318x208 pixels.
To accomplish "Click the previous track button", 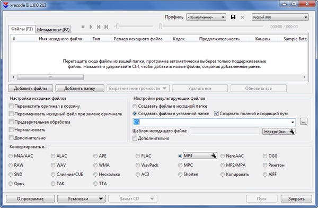I will click(x=99, y=27).
